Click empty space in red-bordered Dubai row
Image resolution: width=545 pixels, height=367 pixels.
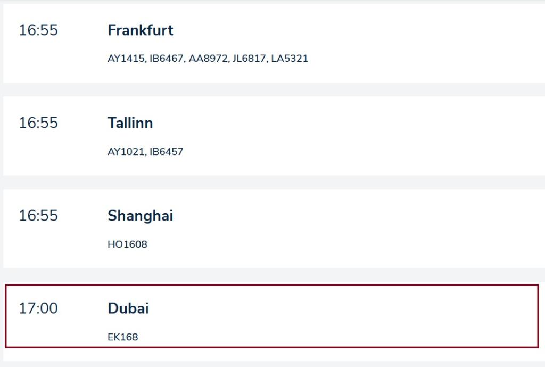[373, 316]
